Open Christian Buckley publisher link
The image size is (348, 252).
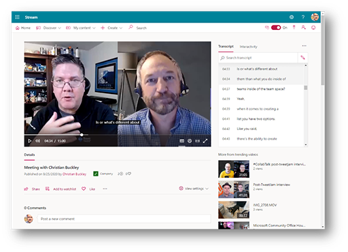74,174
